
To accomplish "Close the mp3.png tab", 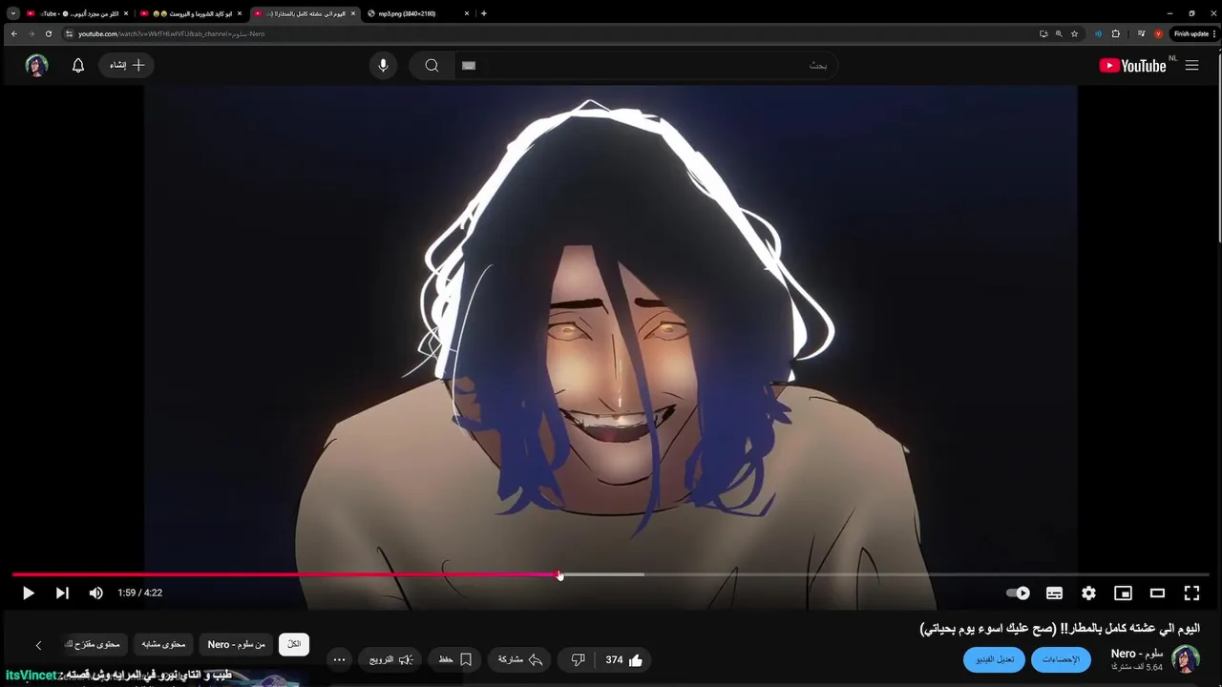I will coord(466,13).
